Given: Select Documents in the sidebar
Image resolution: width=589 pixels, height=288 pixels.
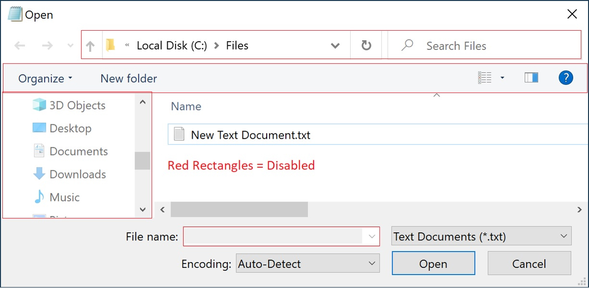Looking at the screenshot, I should (78, 151).
